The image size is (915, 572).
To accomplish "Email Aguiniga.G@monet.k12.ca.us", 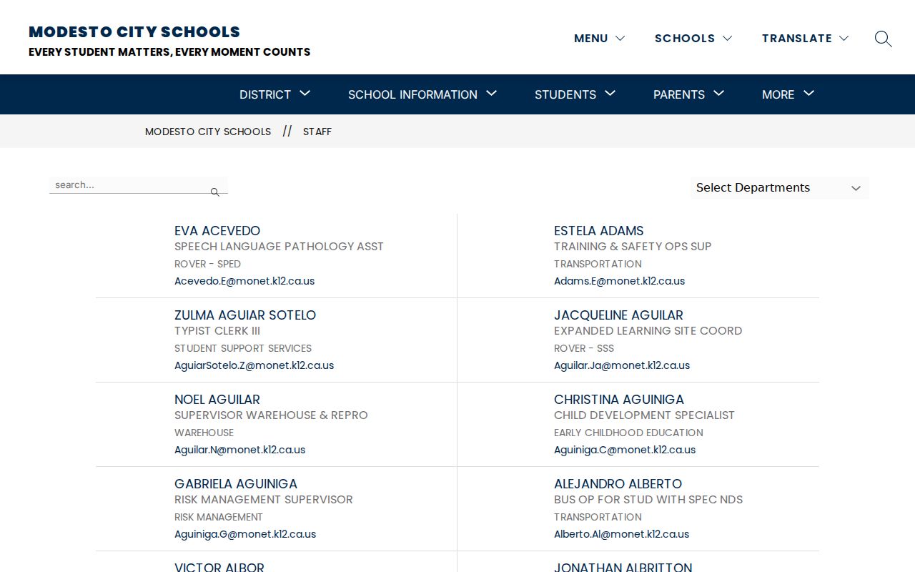I will (245, 534).
